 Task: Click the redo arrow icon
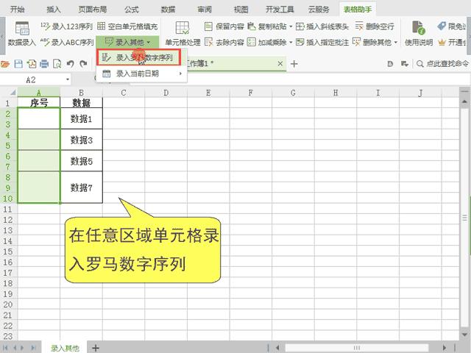(x=83, y=64)
